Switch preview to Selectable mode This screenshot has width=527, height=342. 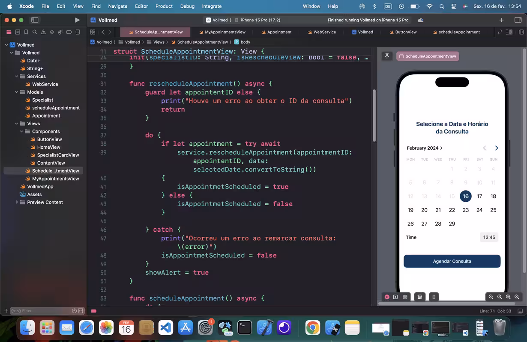click(x=395, y=297)
